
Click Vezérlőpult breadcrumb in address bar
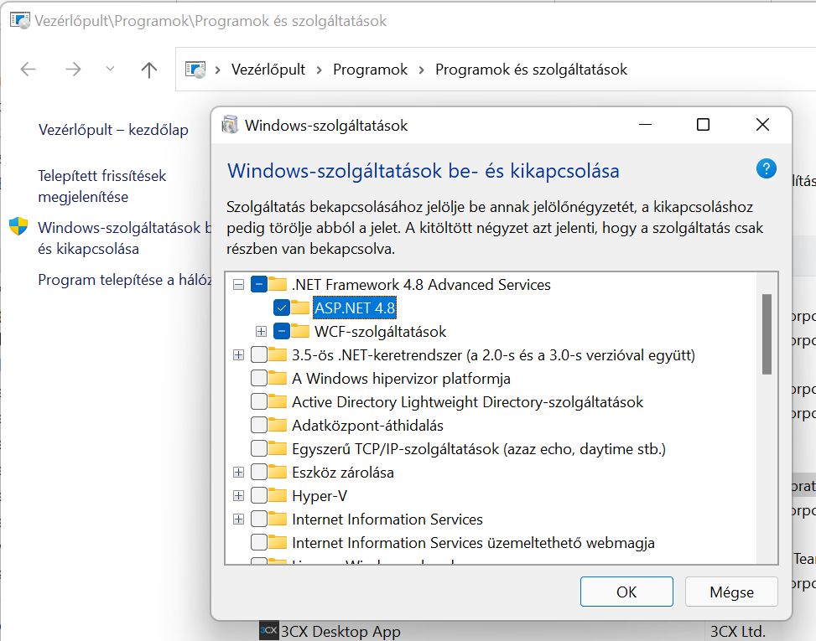pyautogui.click(x=268, y=70)
